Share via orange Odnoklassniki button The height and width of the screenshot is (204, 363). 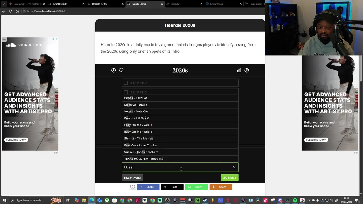[x=221, y=187]
